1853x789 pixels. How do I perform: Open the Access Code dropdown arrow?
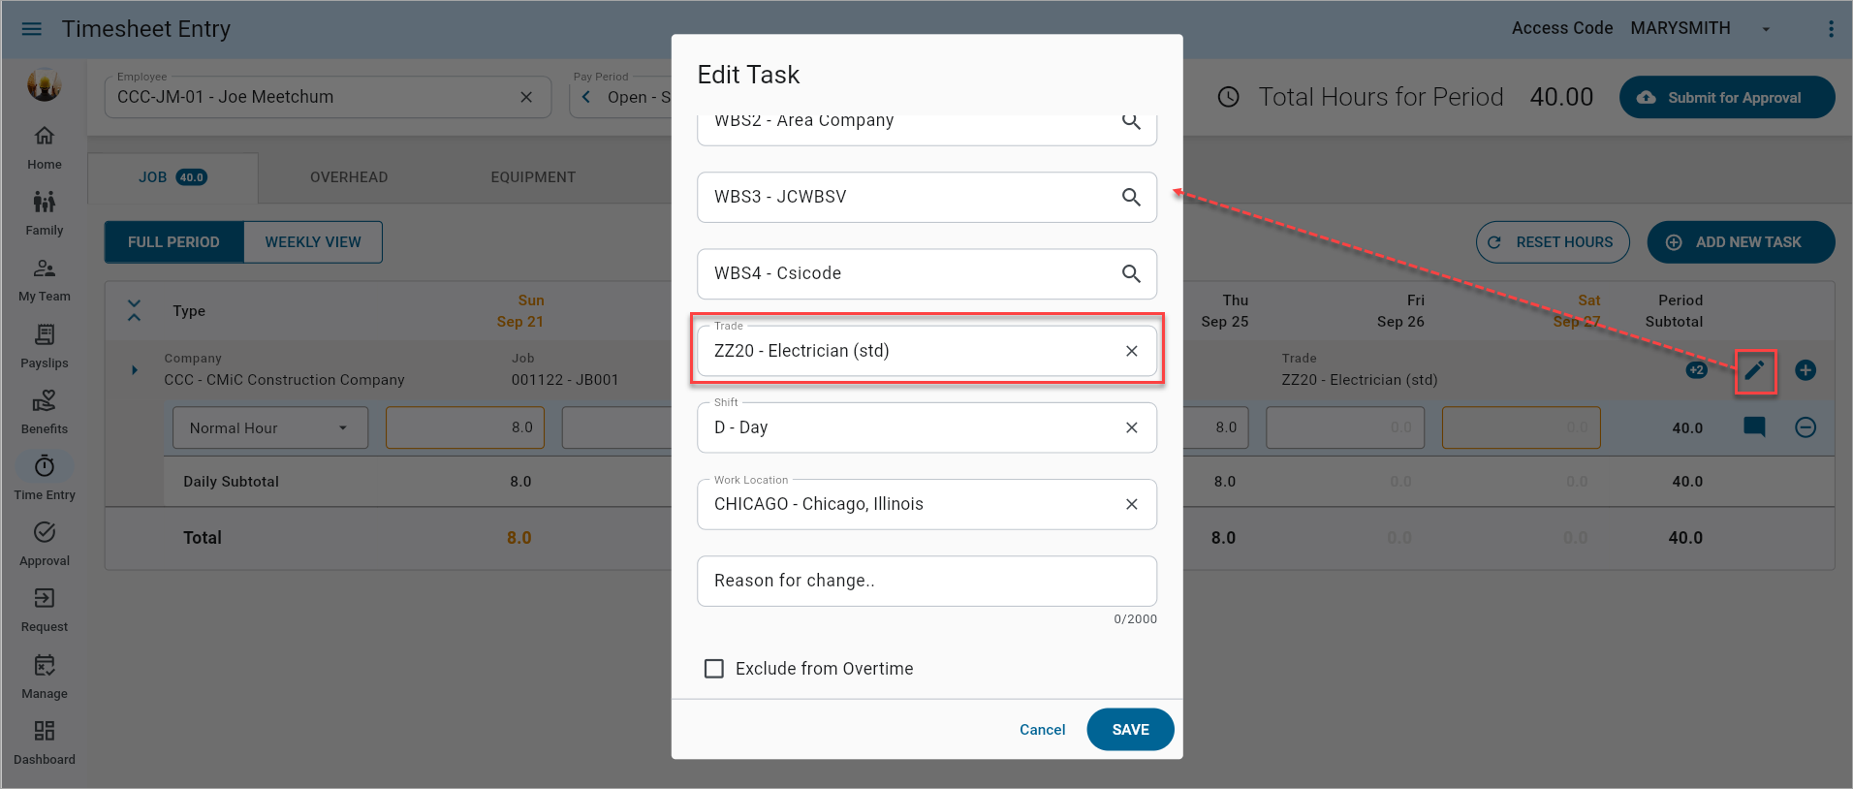pyautogui.click(x=1766, y=29)
